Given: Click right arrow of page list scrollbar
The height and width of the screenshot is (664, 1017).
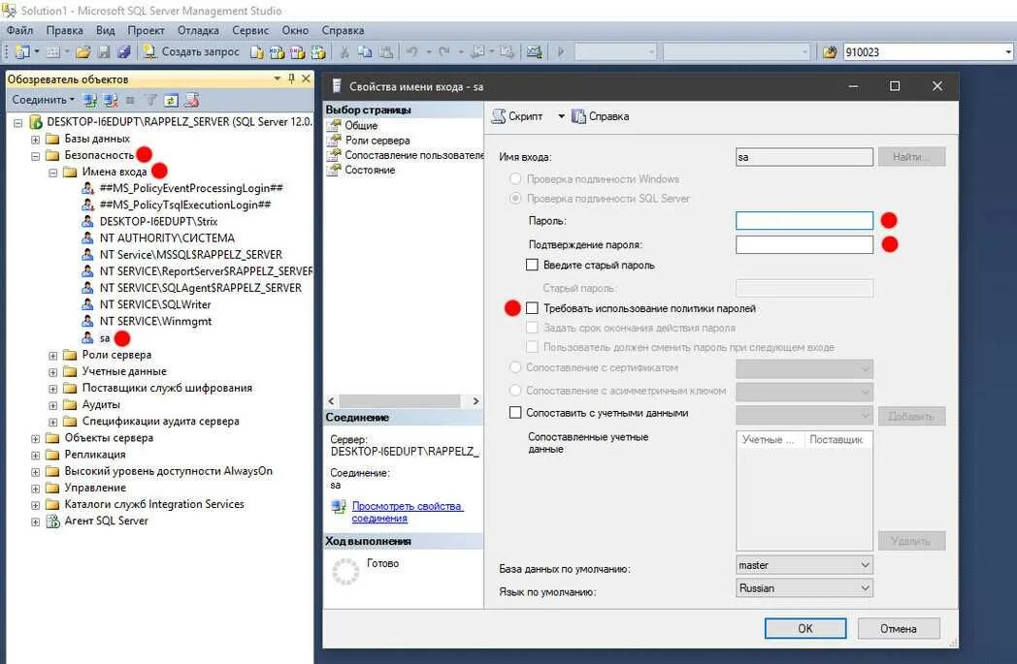Looking at the screenshot, I should [476, 401].
